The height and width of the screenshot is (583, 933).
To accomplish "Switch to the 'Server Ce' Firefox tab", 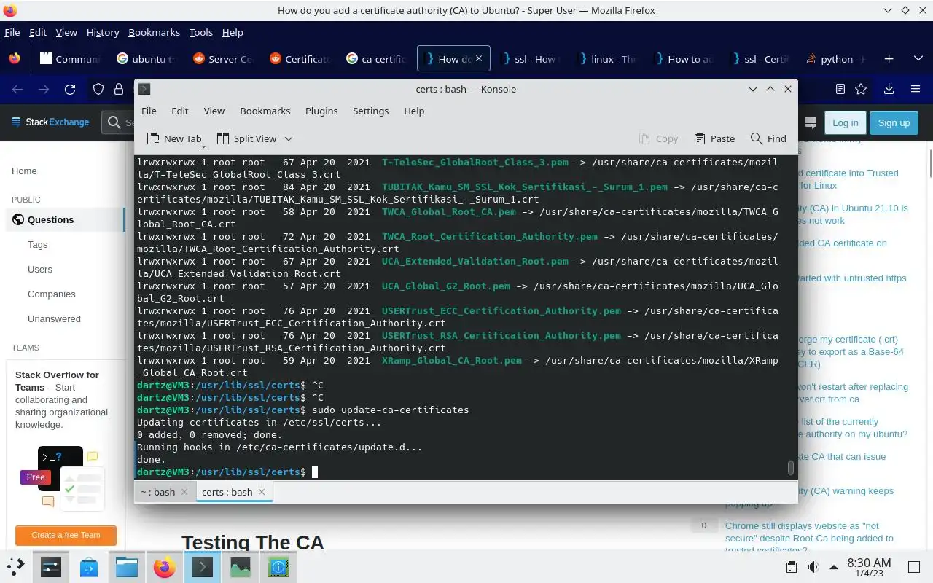I will coord(223,59).
